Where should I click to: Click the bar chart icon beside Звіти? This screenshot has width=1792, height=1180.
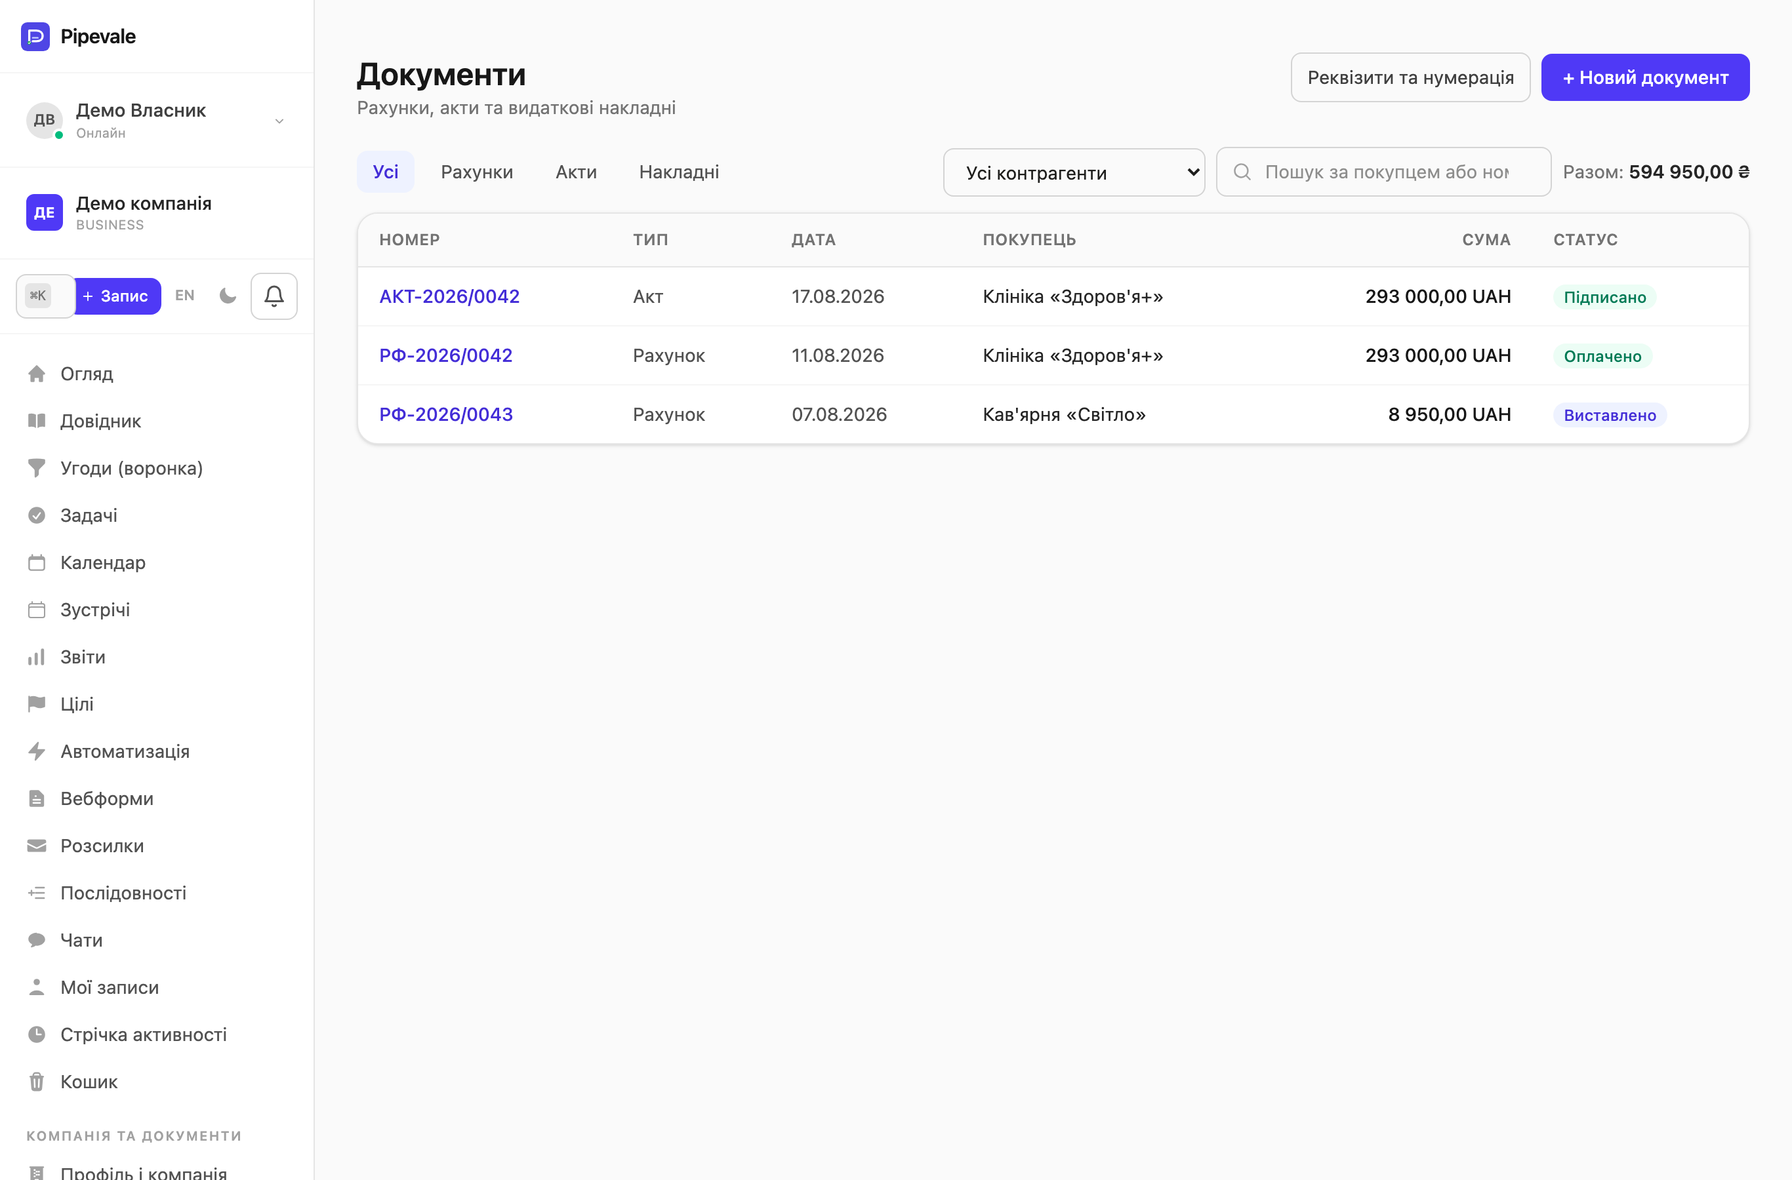point(36,657)
